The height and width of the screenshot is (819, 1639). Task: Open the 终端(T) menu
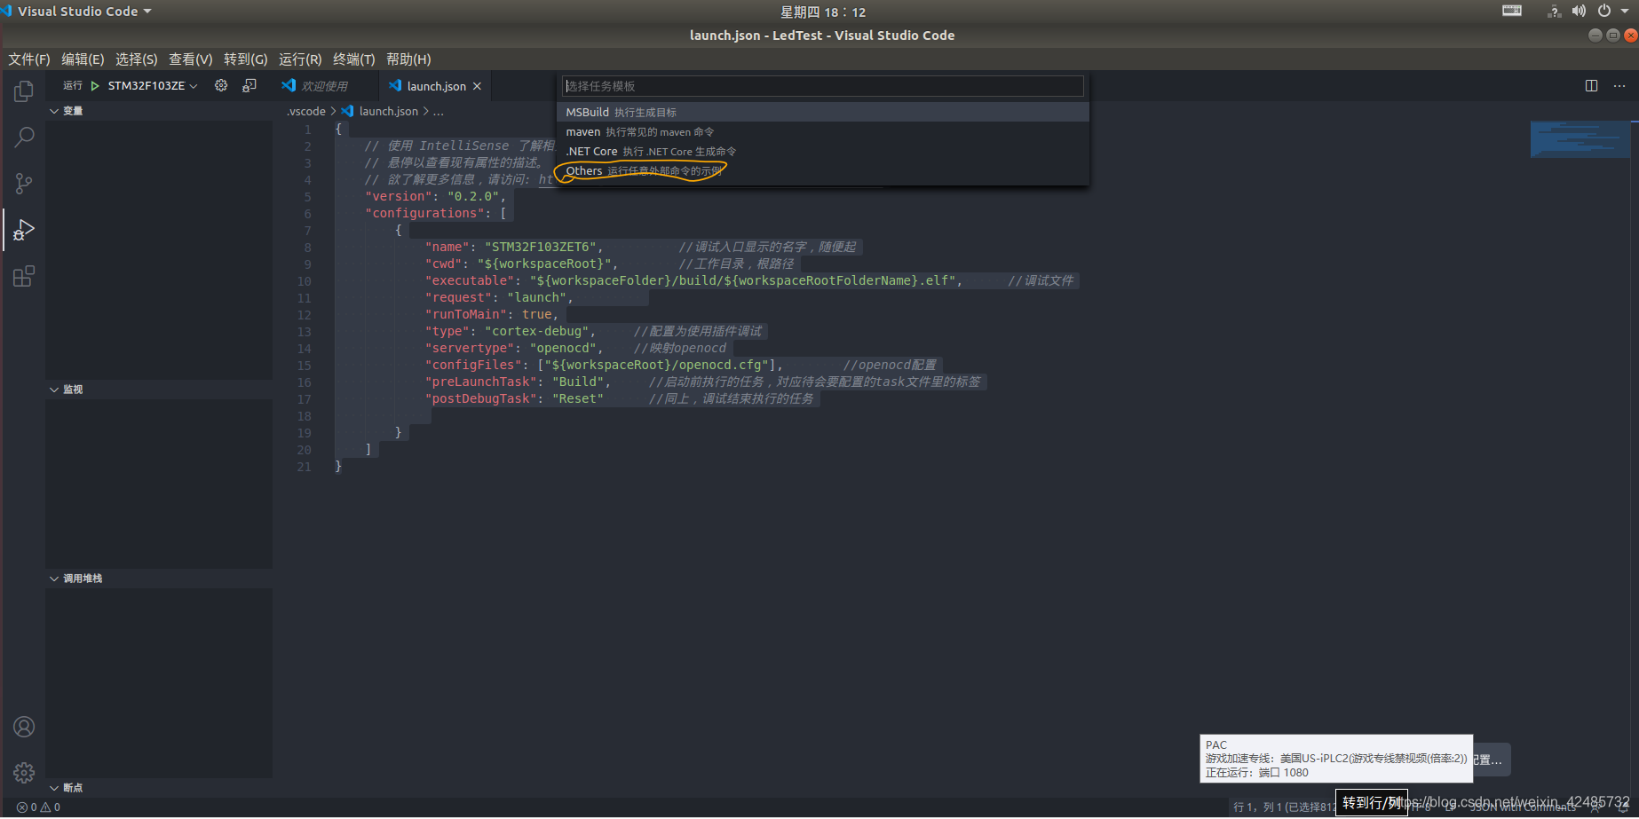354,59
